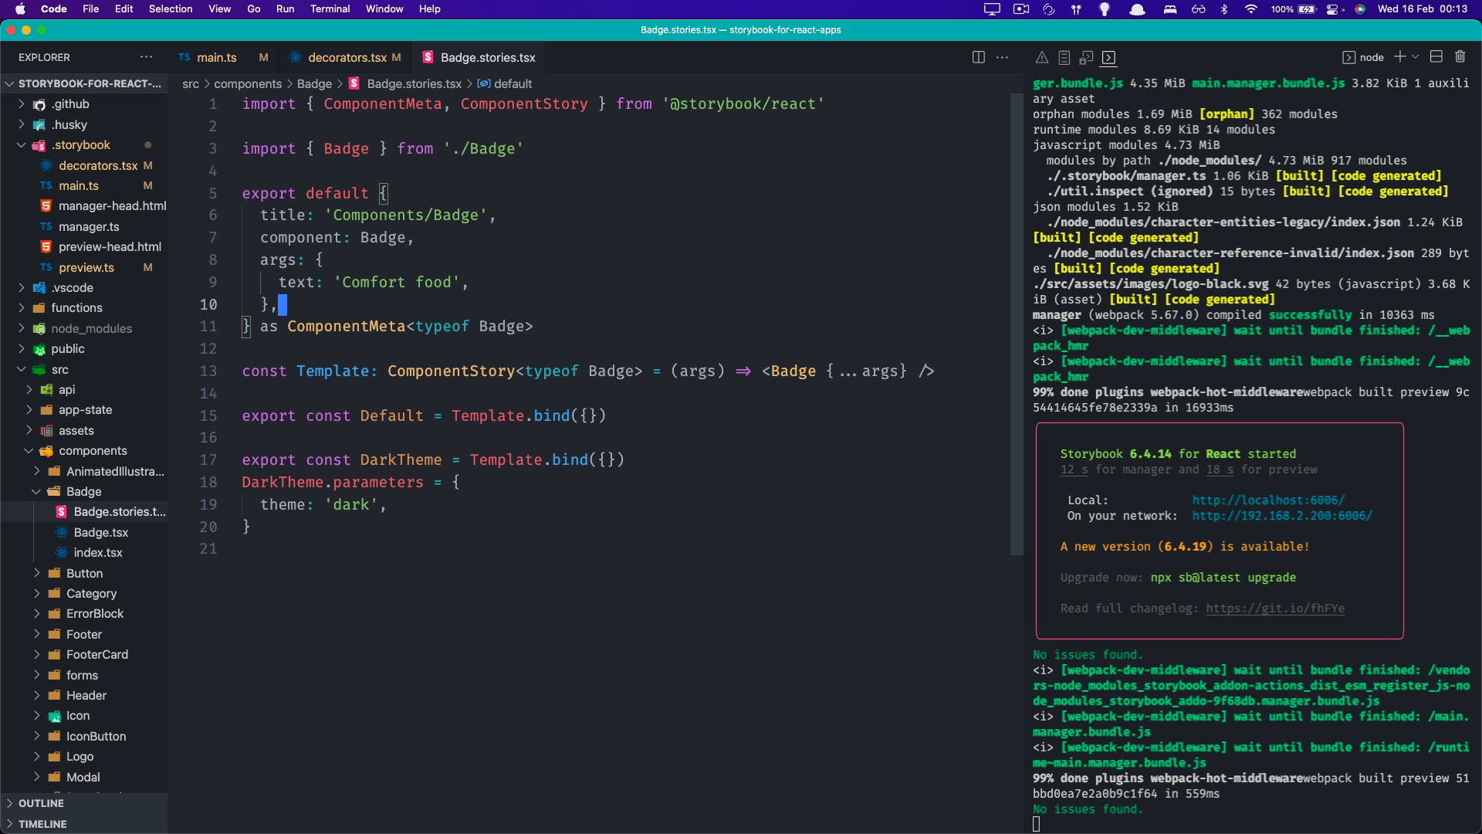This screenshot has height=834, width=1482.
Task: Expand the node_modules folder
Action: 83,328
